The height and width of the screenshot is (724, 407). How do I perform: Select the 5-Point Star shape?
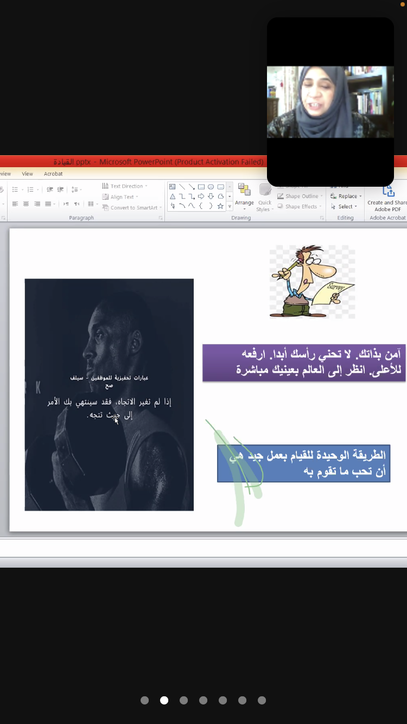coord(220,206)
